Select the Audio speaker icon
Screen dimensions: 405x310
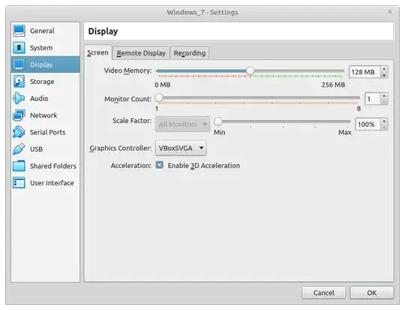(19, 98)
